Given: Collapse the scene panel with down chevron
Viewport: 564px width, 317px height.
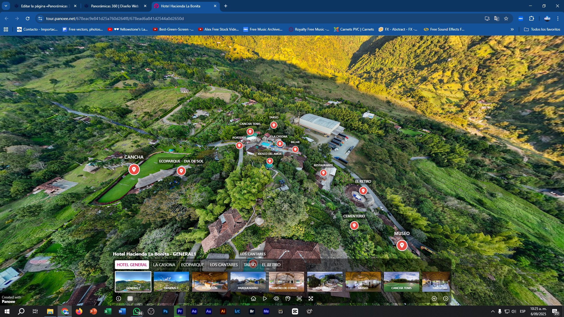Looking at the screenshot, I should (x=434, y=298).
